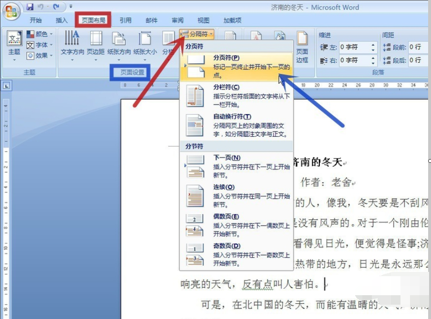The height and width of the screenshot is (319, 431).
Task: Open the theme 字体 dropdown
Action: (40, 45)
